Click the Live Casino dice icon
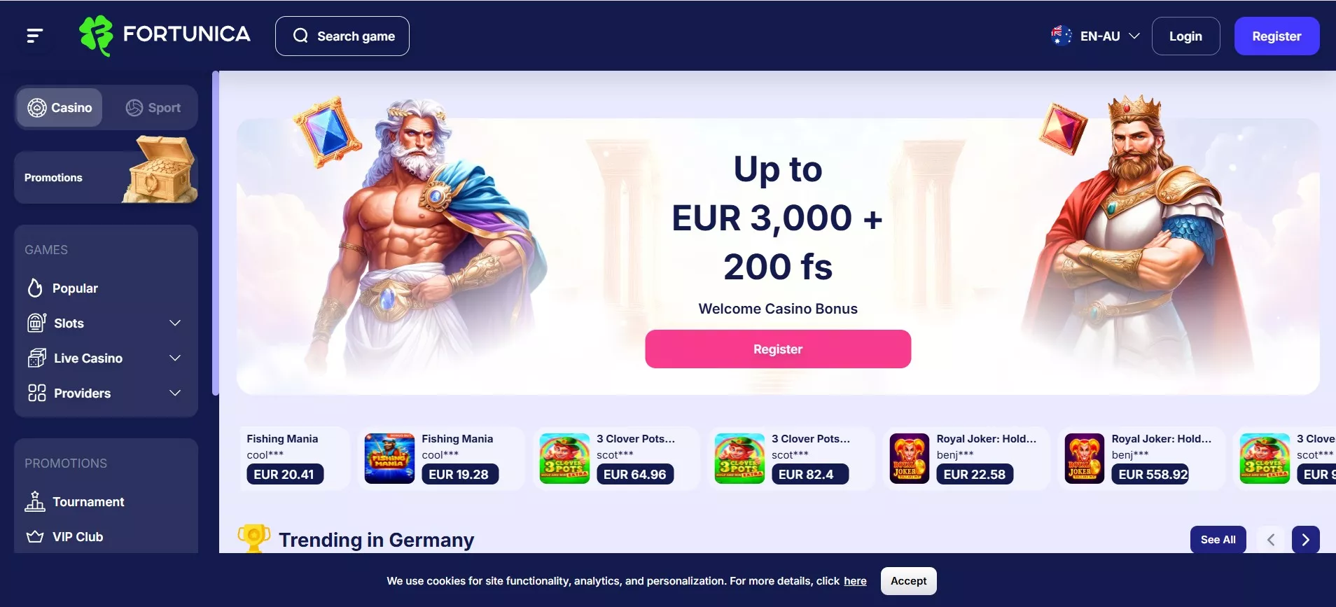Screen dimensions: 1336x607 36,358
